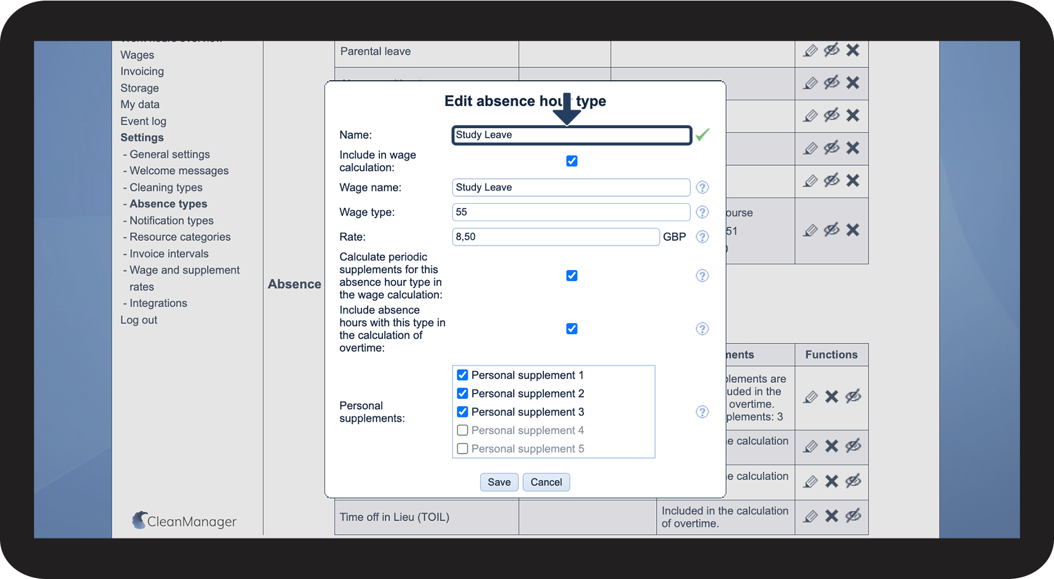Image resolution: width=1054 pixels, height=579 pixels.
Task: Enable Personal supplement 4 checkbox
Action: tap(462, 431)
